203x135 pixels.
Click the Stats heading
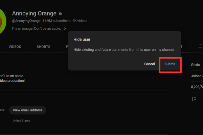196,65
